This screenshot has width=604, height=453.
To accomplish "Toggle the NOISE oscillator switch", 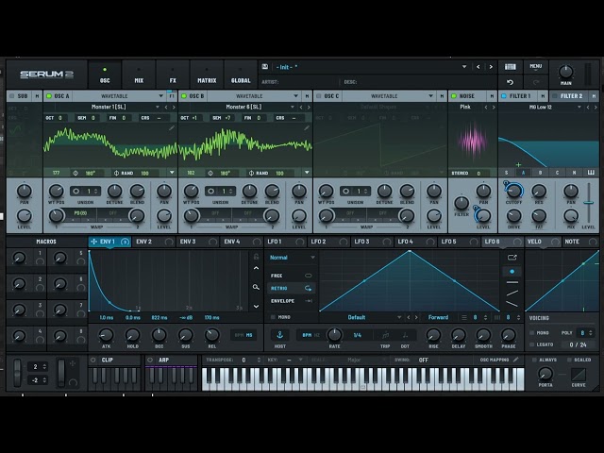I will (454, 96).
